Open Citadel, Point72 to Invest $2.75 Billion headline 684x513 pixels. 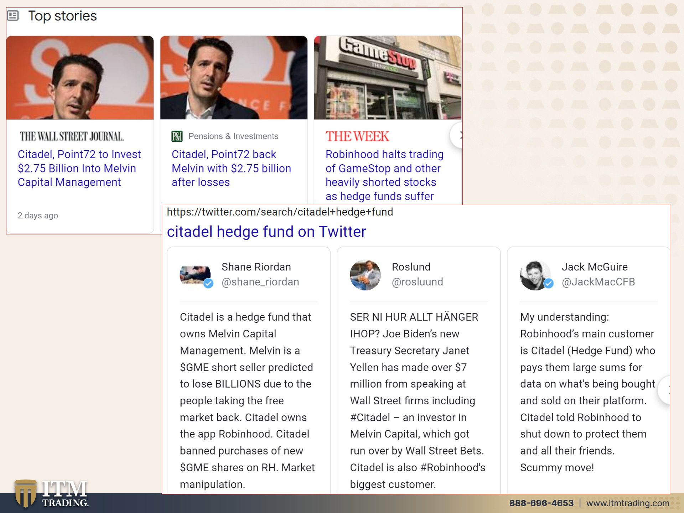[x=79, y=168]
